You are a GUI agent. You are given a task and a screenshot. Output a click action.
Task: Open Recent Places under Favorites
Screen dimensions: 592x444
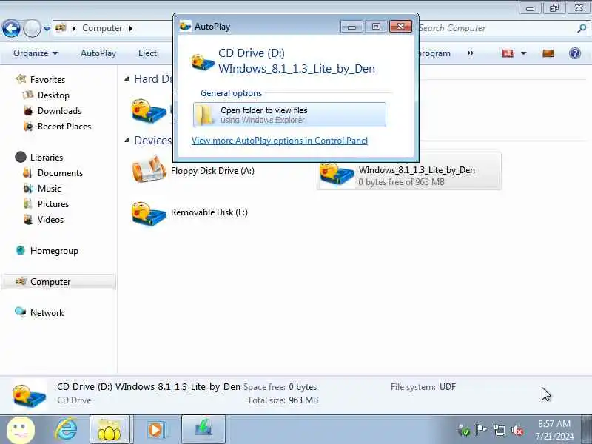click(x=64, y=126)
